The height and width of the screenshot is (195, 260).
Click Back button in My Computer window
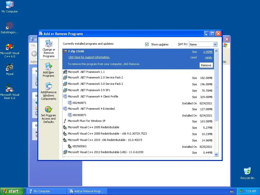(x=34, y=54)
